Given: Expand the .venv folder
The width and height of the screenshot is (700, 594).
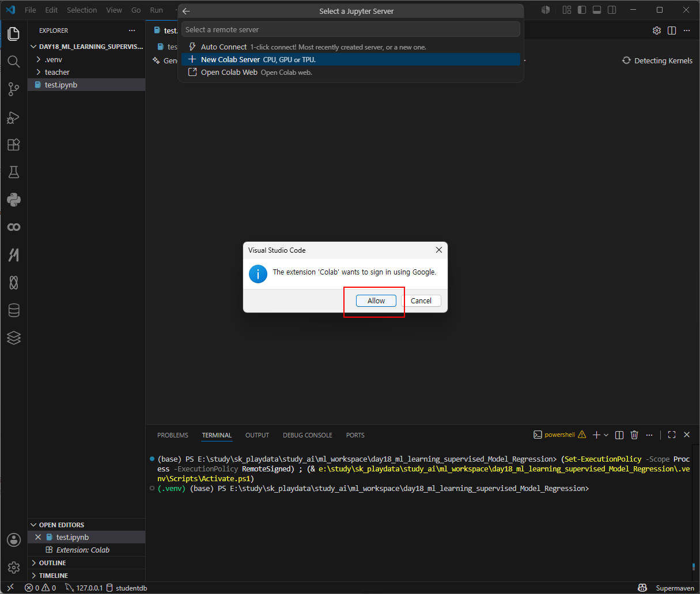Looking at the screenshot, I should (x=86, y=59).
